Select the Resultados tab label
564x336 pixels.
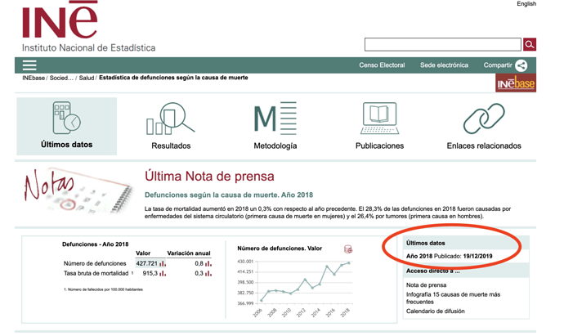point(171,146)
